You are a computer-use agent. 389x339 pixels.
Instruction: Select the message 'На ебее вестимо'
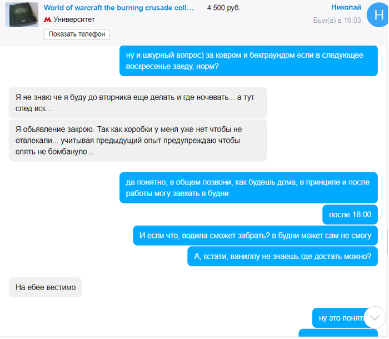(46, 287)
